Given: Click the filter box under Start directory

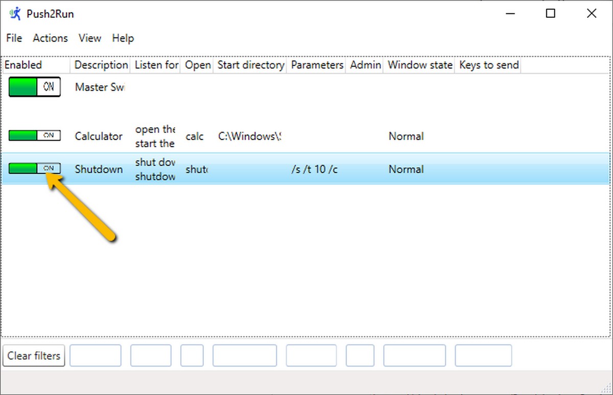Looking at the screenshot, I should [245, 356].
